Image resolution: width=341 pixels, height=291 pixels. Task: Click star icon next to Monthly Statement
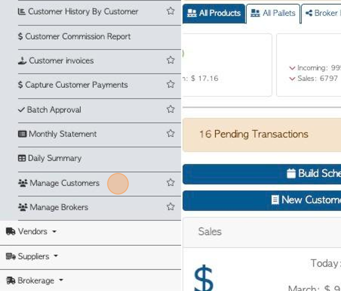(170, 133)
